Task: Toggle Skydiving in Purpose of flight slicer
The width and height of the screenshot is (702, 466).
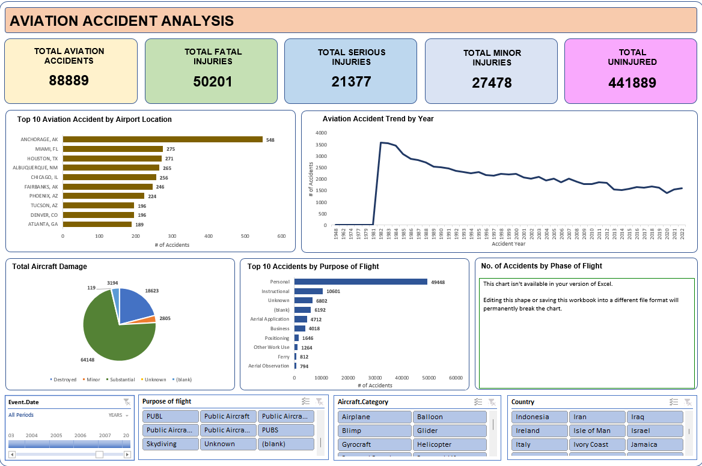Action: tap(171, 444)
